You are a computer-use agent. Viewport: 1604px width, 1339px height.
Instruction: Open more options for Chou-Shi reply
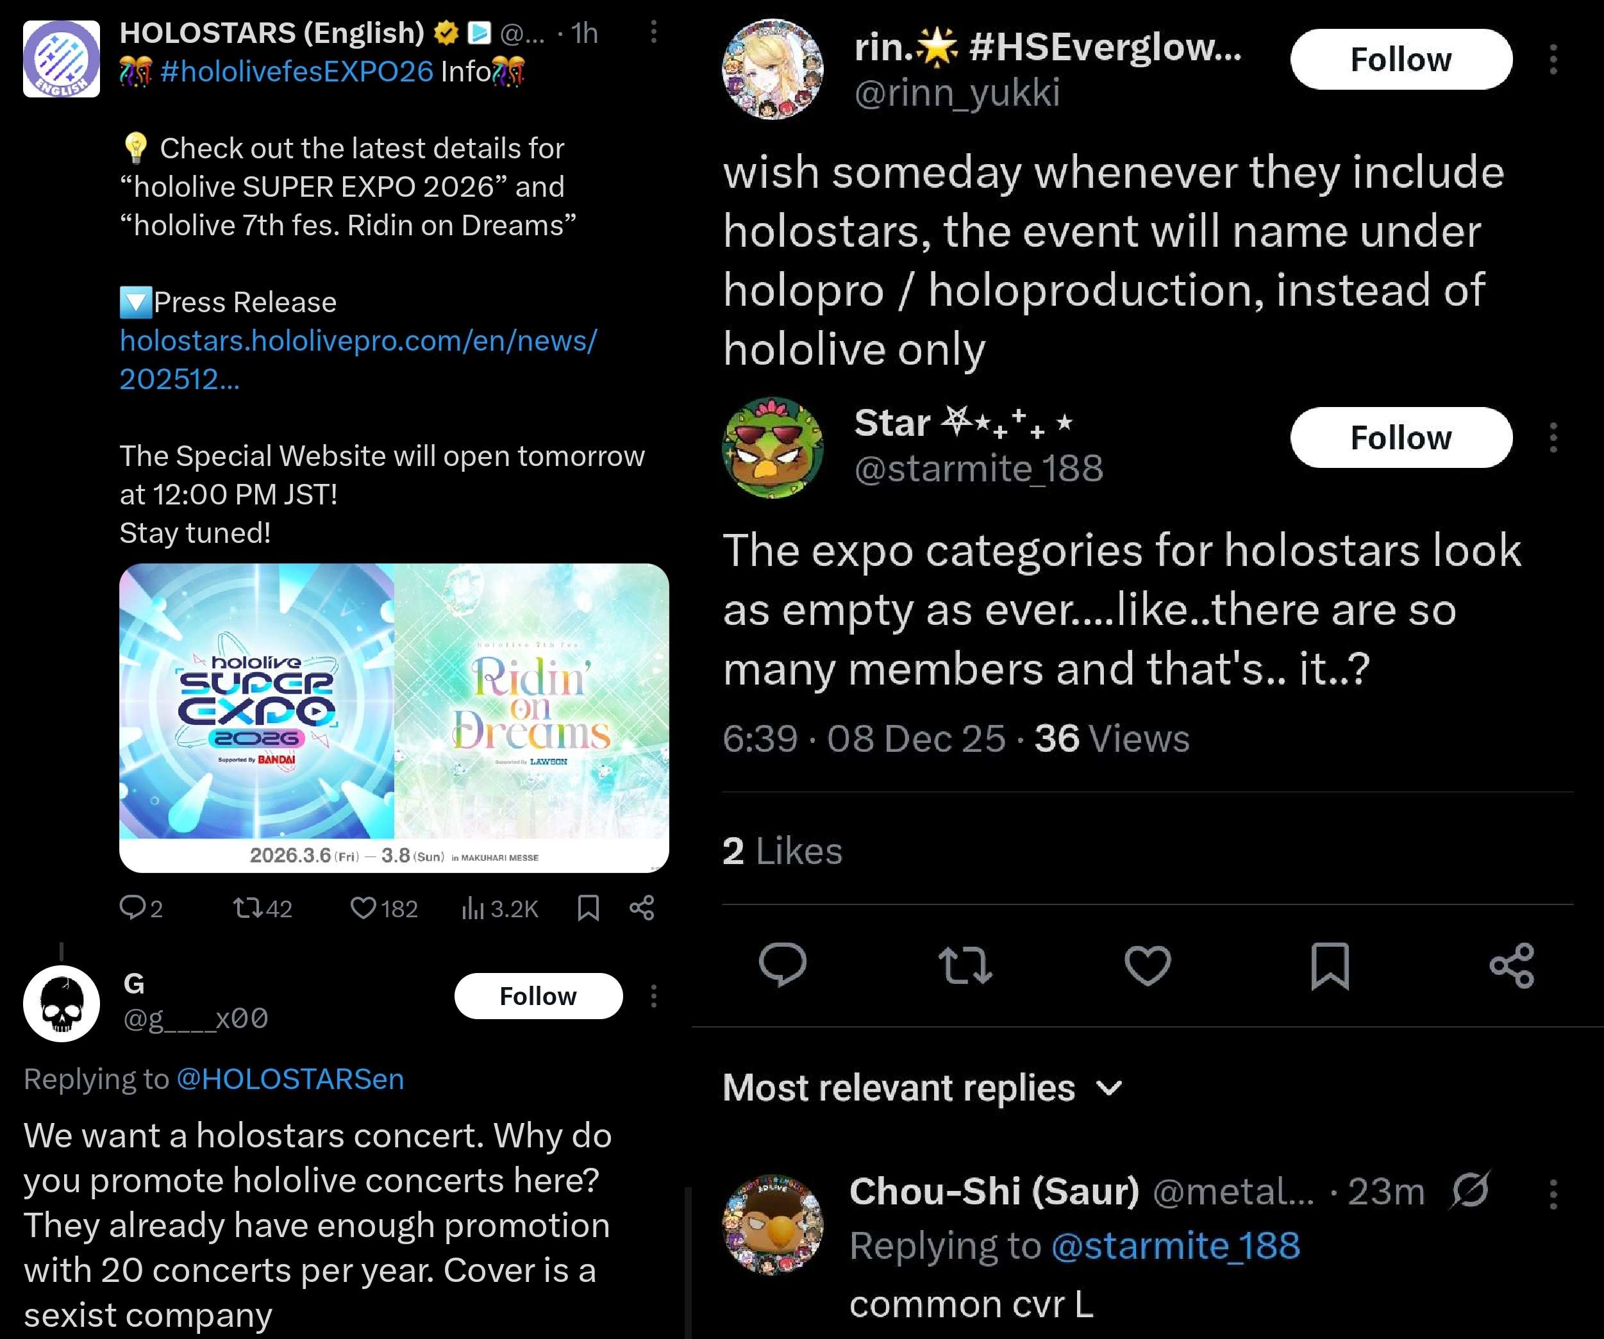coord(1553,1194)
